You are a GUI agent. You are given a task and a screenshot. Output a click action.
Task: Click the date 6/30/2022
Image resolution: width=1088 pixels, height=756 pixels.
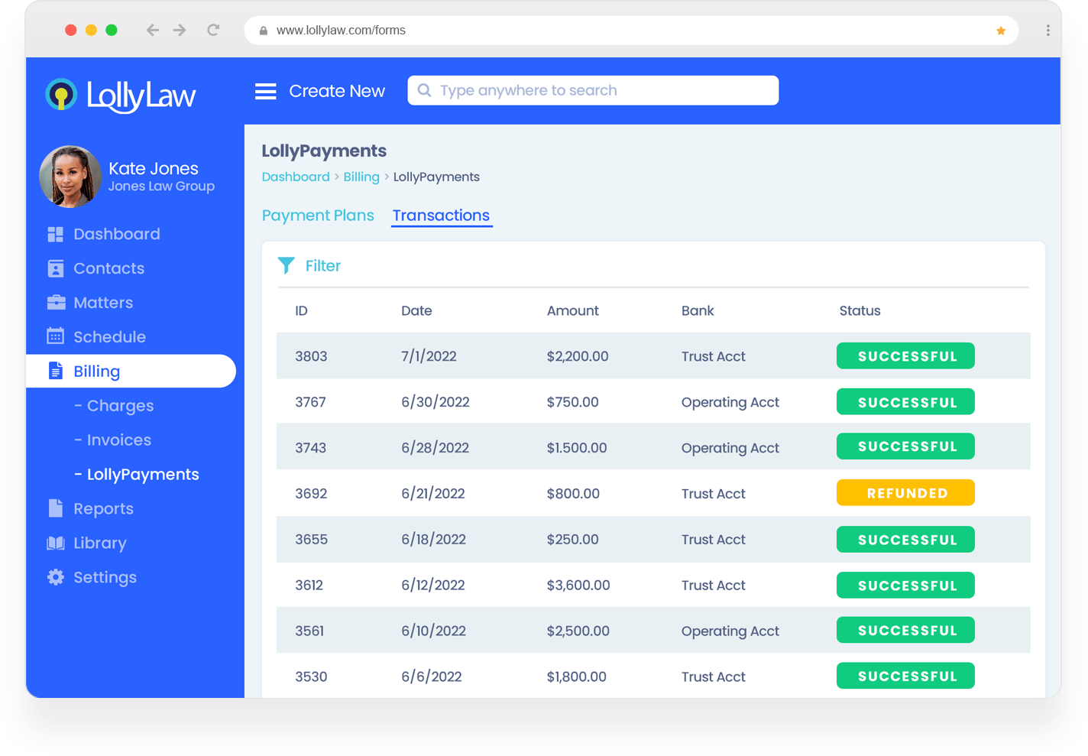[x=435, y=402]
